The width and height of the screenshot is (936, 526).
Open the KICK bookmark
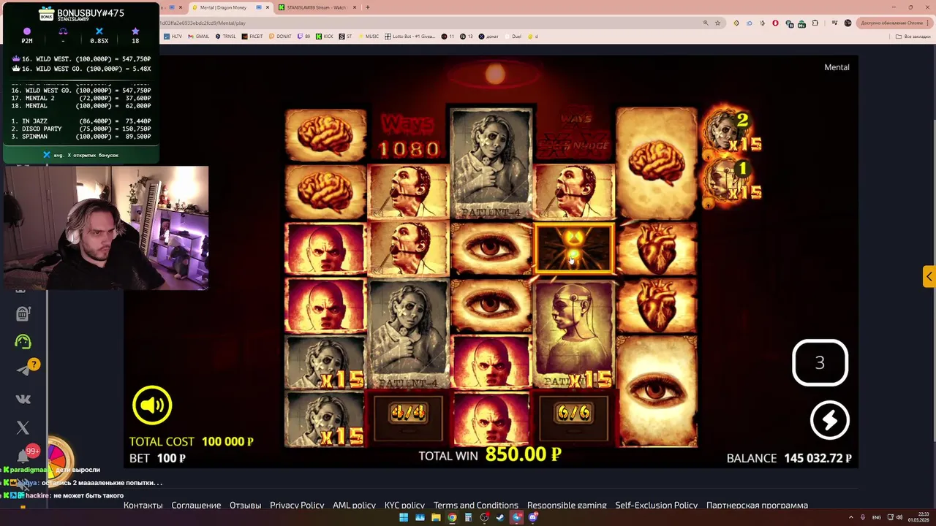tap(325, 36)
